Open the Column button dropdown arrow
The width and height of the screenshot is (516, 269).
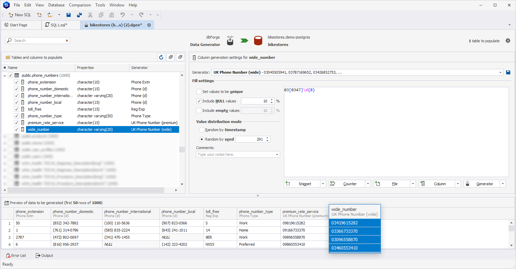coord(458,184)
